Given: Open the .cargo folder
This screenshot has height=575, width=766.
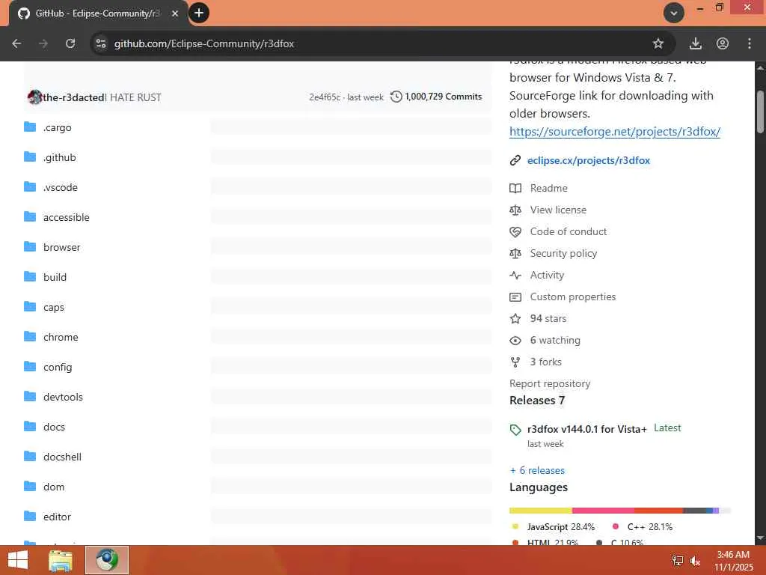Looking at the screenshot, I should point(57,127).
